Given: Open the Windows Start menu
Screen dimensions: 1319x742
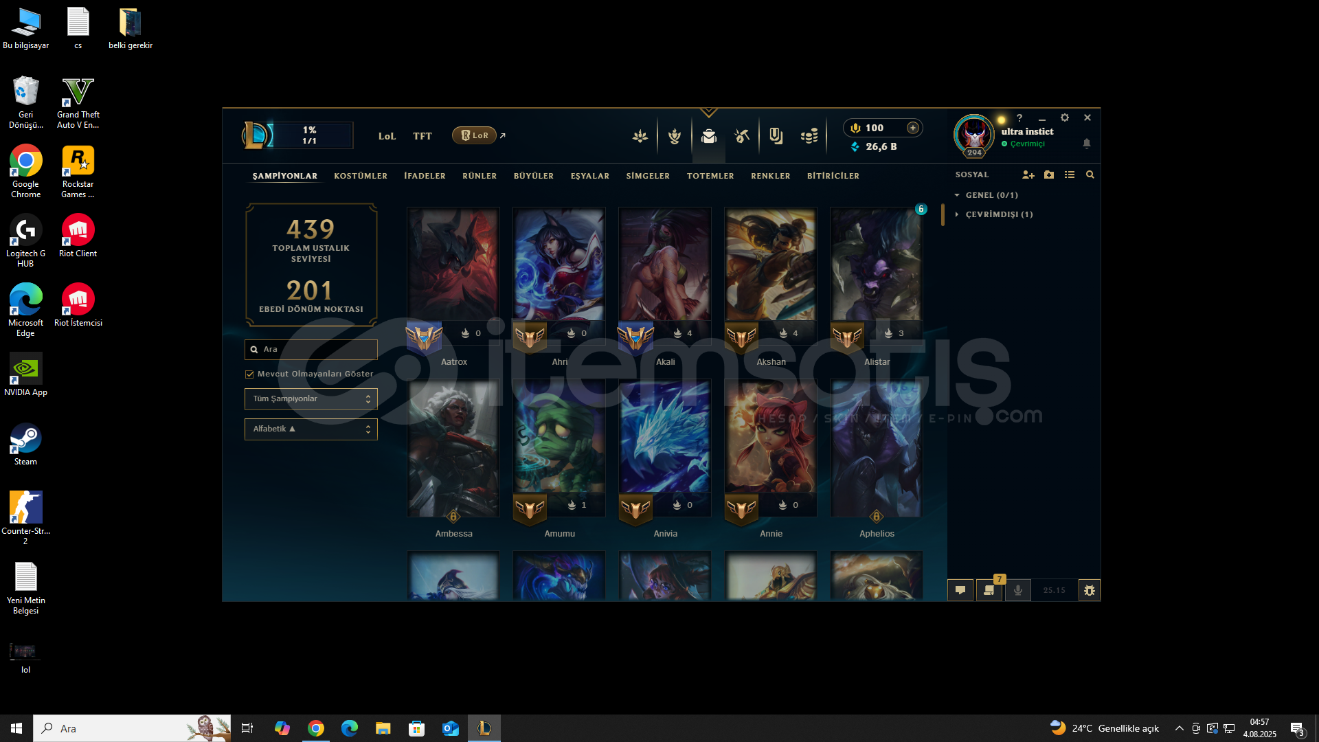Looking at the screenshot, I should [x=16, y=728].
